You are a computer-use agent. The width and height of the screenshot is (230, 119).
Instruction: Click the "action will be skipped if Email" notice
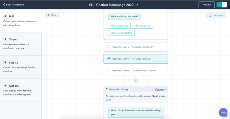pos(135,98)
